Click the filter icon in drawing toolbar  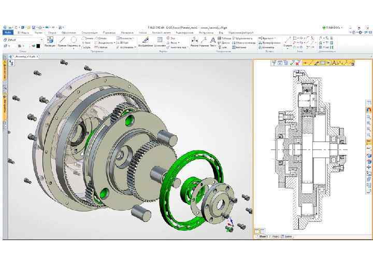(274, 63)
